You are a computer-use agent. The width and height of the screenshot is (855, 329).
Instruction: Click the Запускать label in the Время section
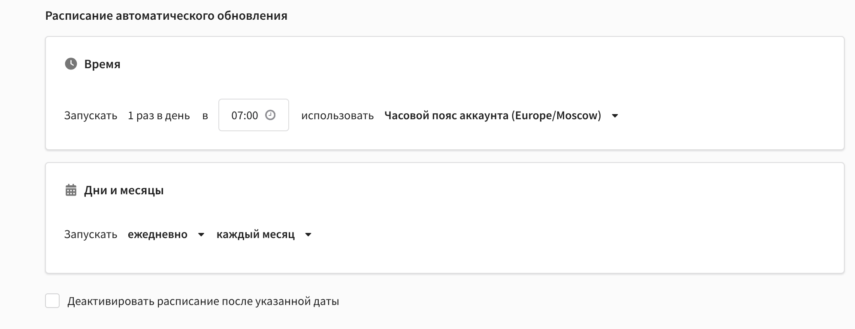pos(91,115)
